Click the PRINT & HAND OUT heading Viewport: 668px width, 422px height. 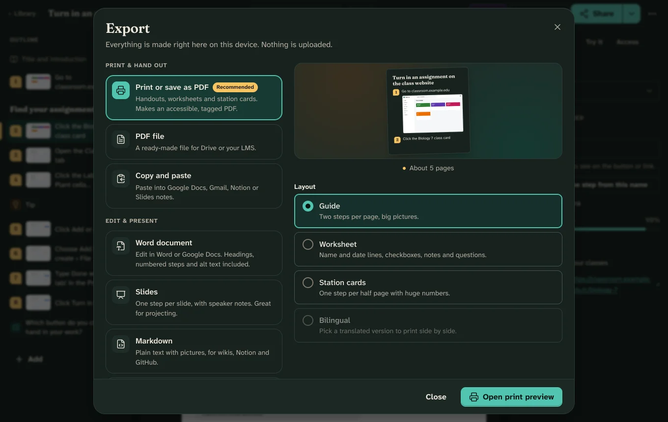click(137, 65)
